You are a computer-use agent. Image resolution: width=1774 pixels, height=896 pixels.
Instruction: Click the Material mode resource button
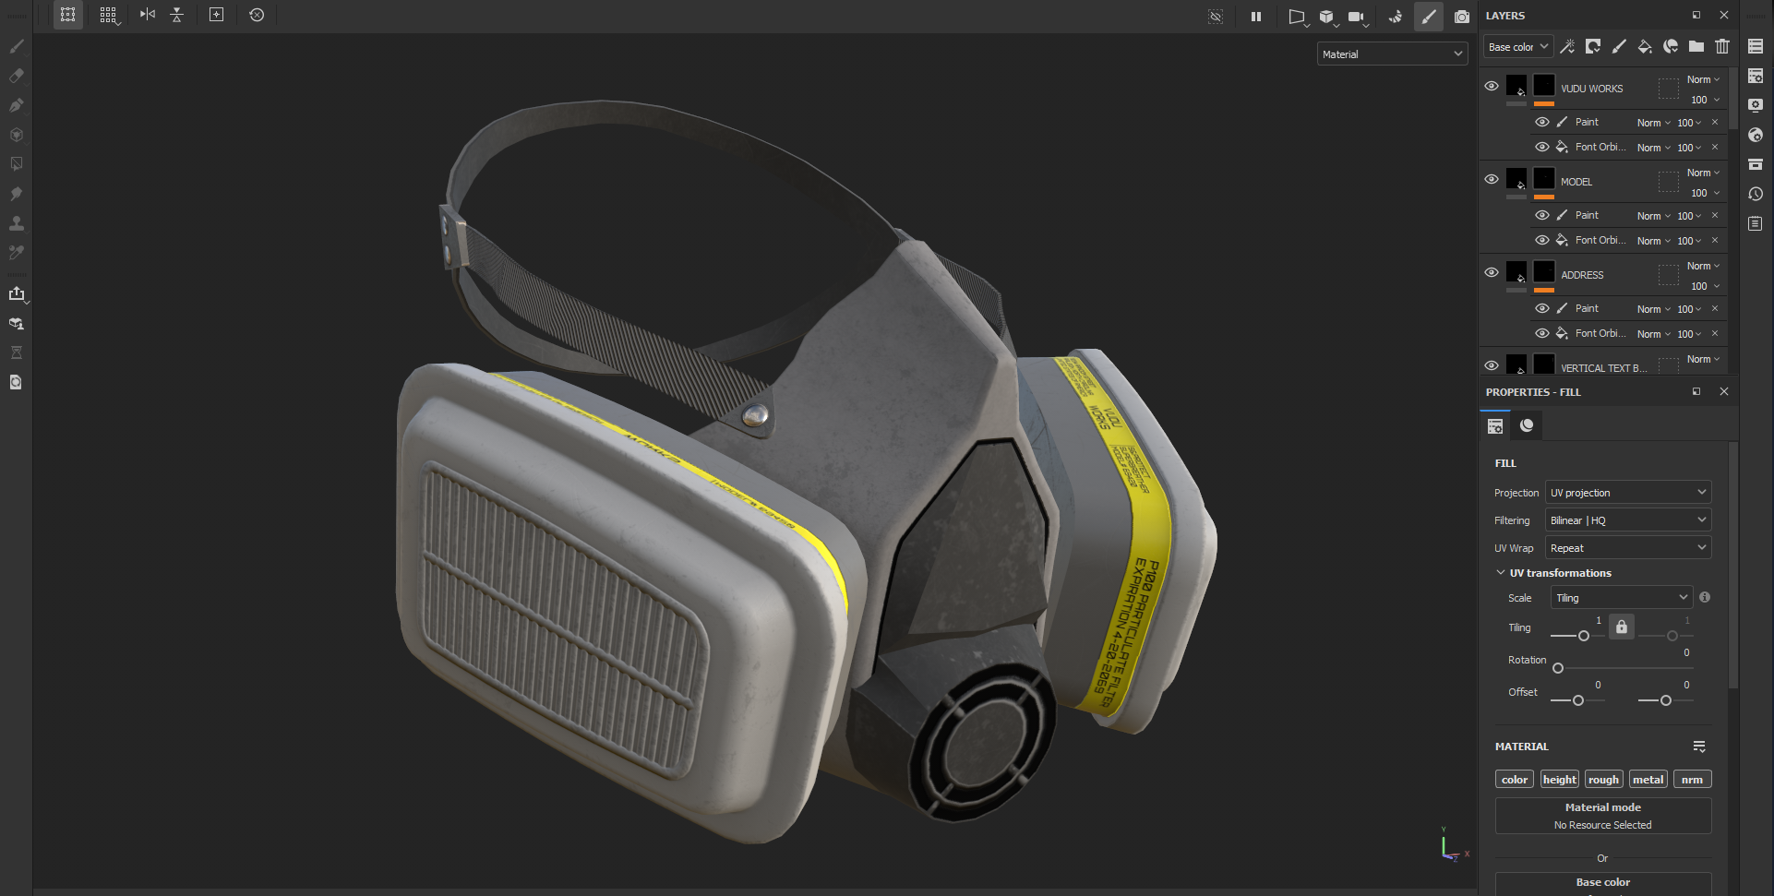[x=1603, y=816]
